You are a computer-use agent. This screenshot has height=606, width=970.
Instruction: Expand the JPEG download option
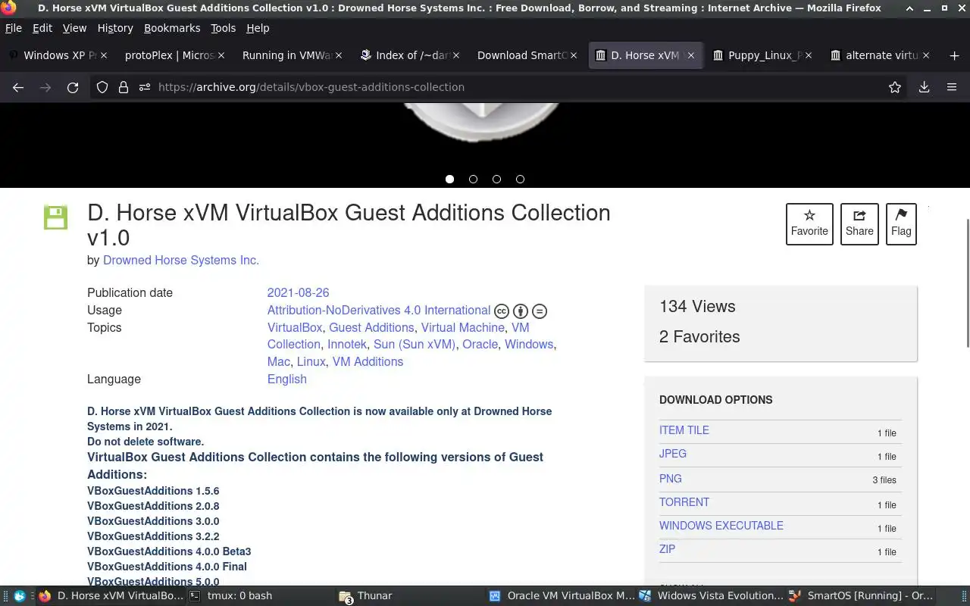673,454
